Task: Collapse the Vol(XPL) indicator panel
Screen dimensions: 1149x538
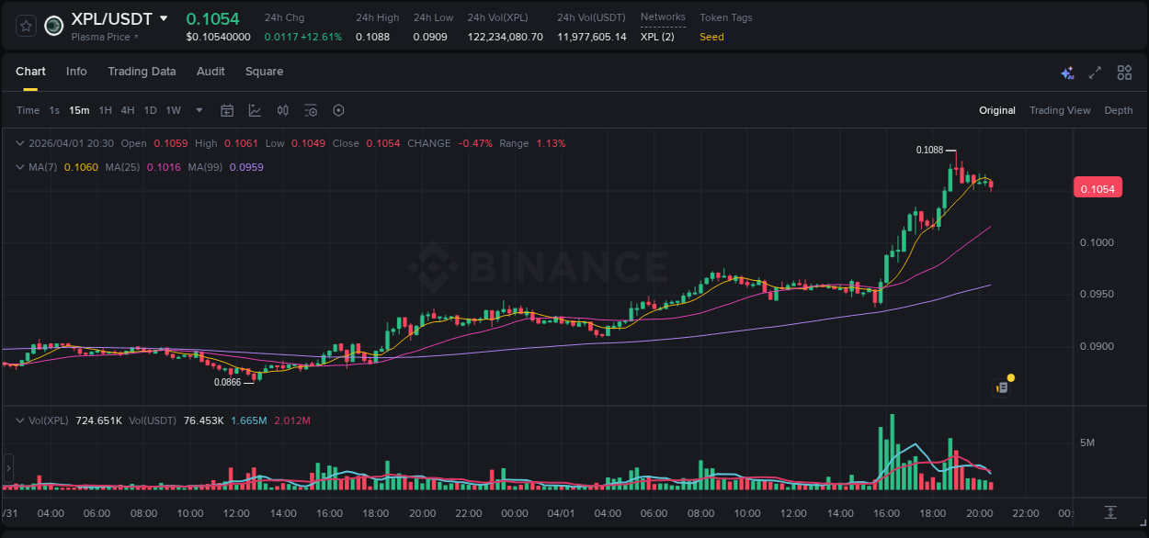Action: [20, 420]
